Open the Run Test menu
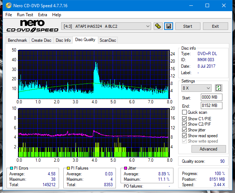The width and height of the screenshot is (235, 193). click(25, 15)
